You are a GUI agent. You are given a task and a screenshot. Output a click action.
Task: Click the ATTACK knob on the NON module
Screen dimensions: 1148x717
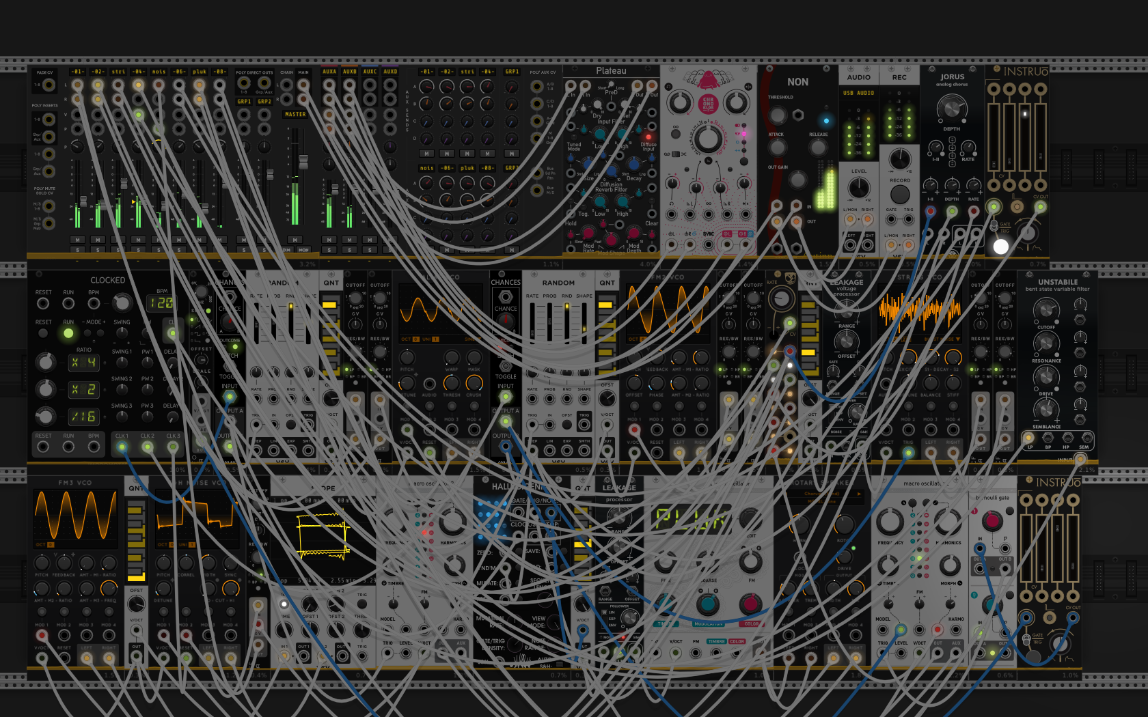(778, 148)
